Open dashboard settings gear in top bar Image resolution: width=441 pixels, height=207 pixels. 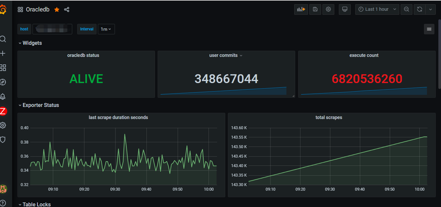328,9
